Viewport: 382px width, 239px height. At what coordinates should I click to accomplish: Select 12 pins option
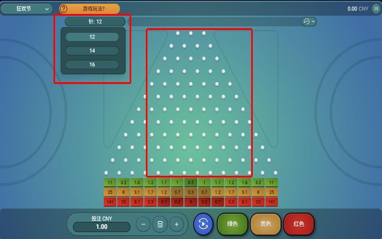92,37
